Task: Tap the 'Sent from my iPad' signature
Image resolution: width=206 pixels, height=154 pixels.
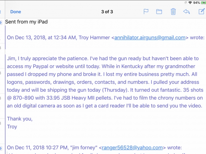Action: pos(26,22)
